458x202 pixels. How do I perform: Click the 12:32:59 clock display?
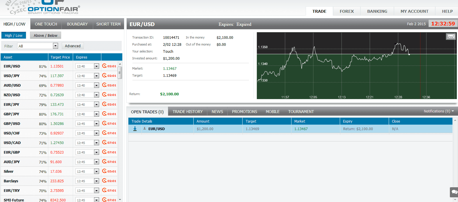click(x=443, y=24)
